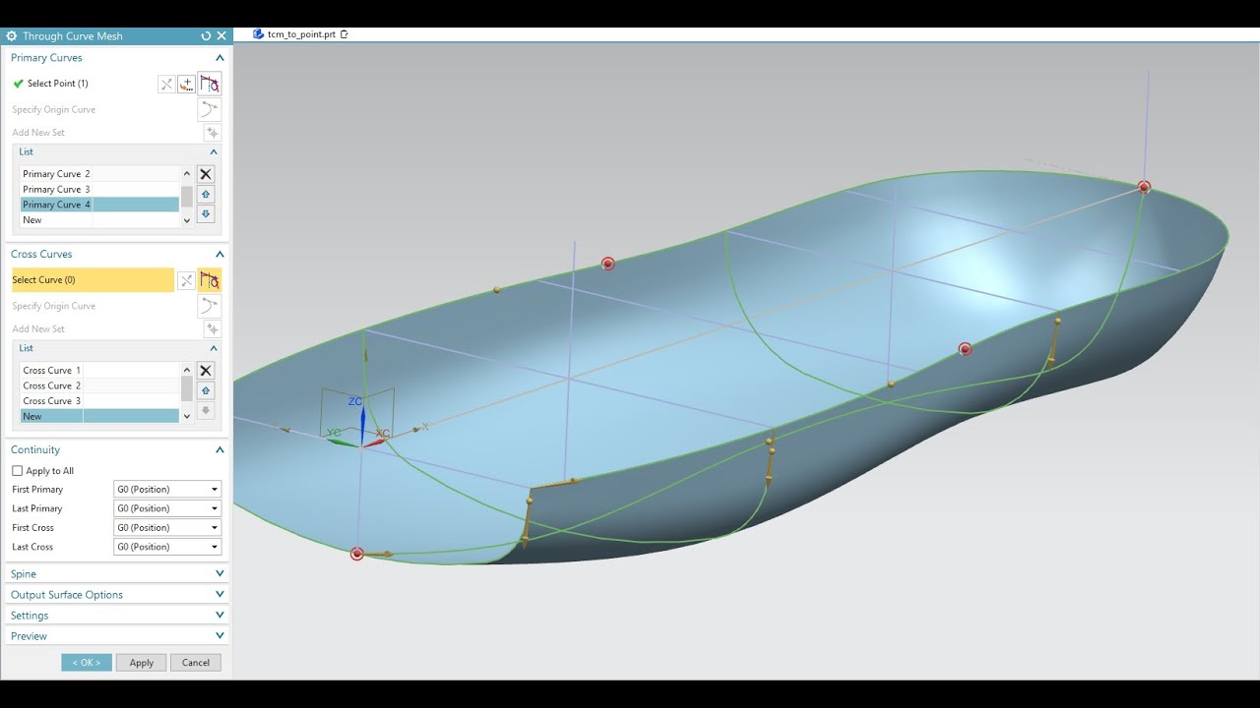Screen dimensions: 1260x708
Task: Select New row in Cross Curves list
Action: tap(99, 417)
